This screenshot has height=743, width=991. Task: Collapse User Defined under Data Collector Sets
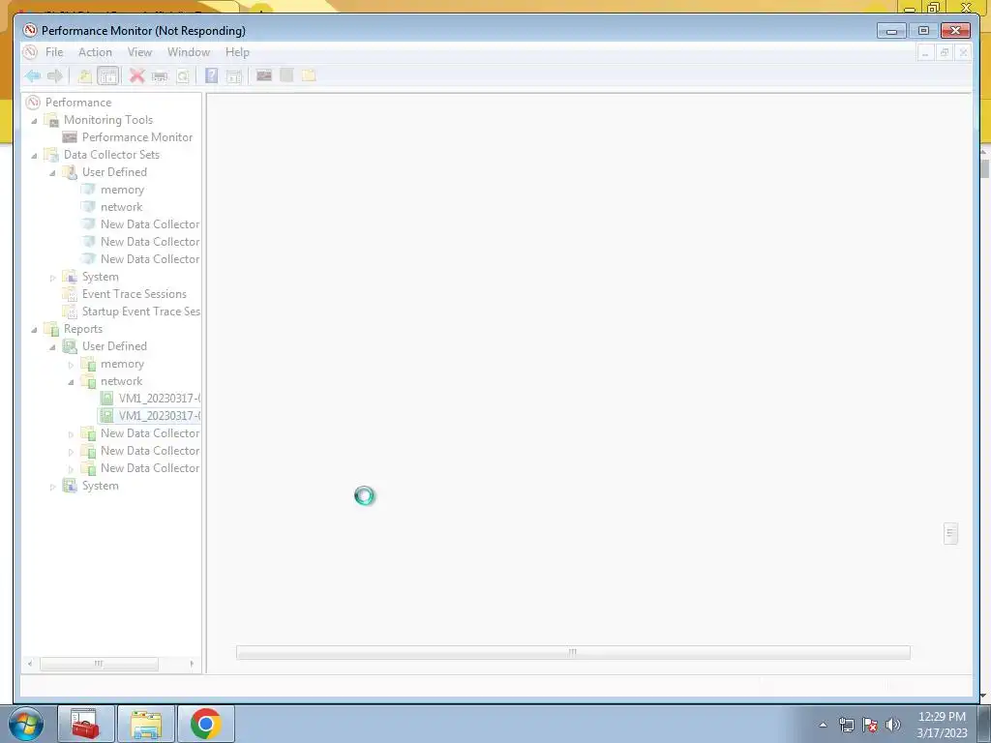click(53, 172)
